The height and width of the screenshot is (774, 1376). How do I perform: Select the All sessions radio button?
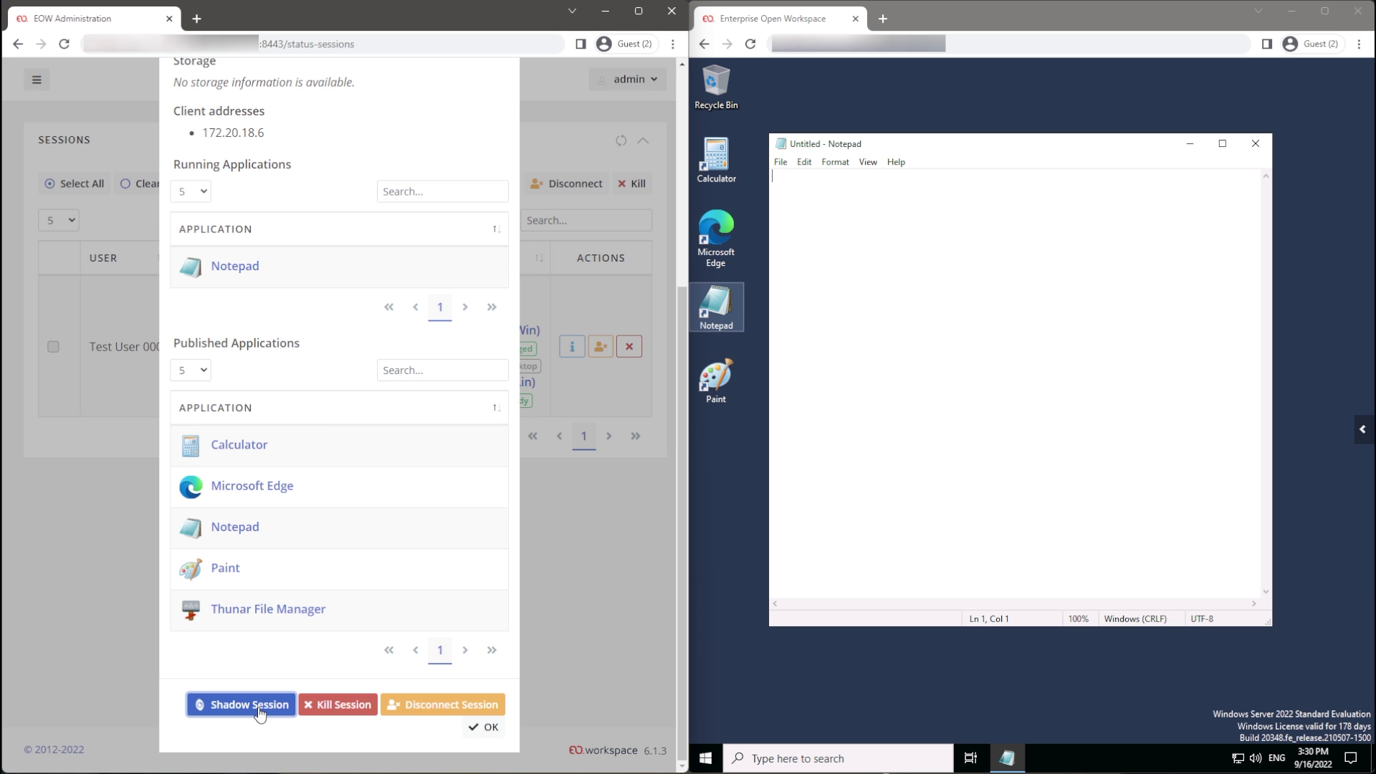click(x=75, y=183)
